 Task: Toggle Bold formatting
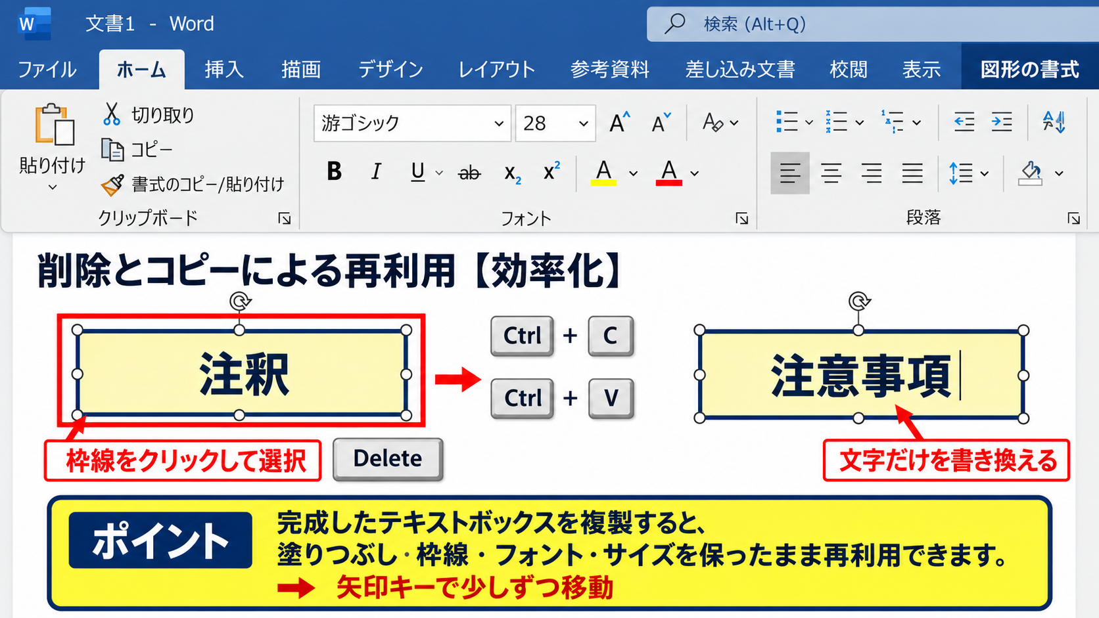coord(334,172)
